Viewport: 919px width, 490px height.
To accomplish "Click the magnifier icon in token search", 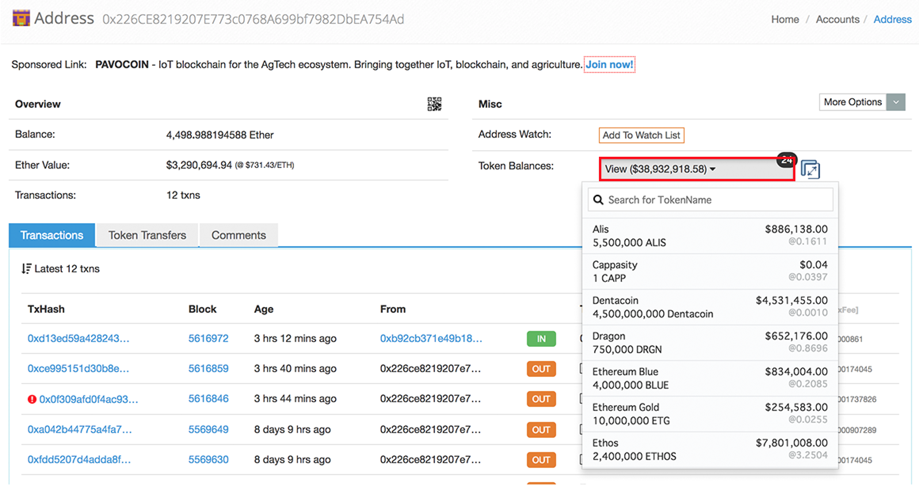I will [598, 200].
